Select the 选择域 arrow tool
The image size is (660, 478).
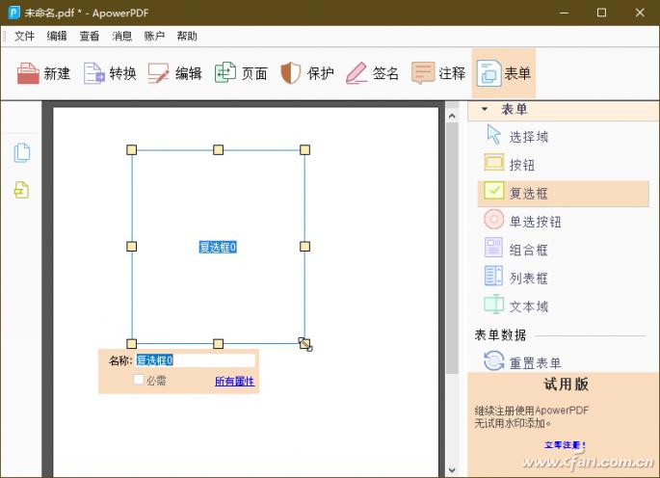point(494,136)
